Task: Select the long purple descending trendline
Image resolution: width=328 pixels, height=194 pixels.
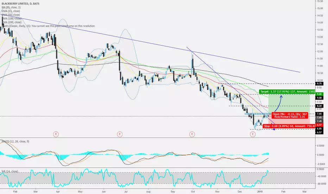Action: (x=150, y=43)
